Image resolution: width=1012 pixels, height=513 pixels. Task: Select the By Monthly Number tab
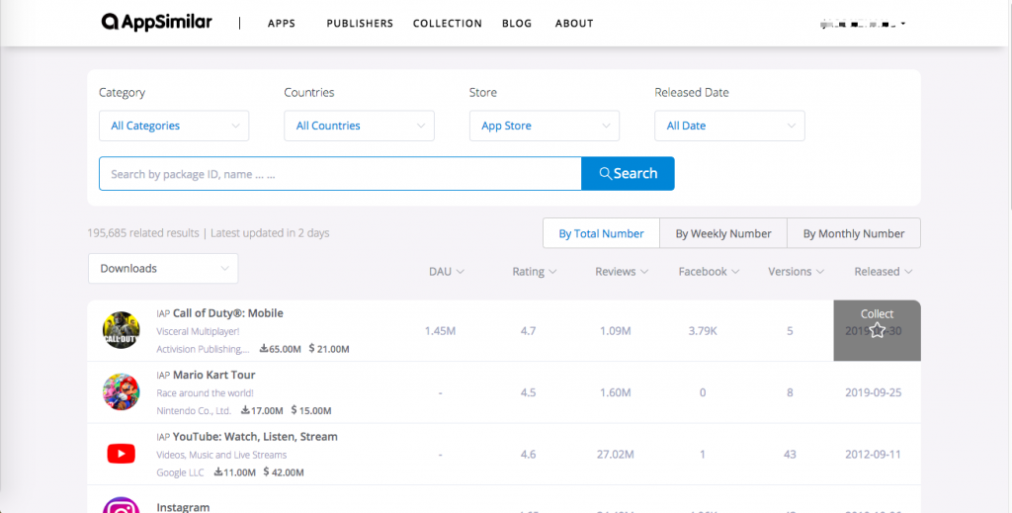[853, 233]
